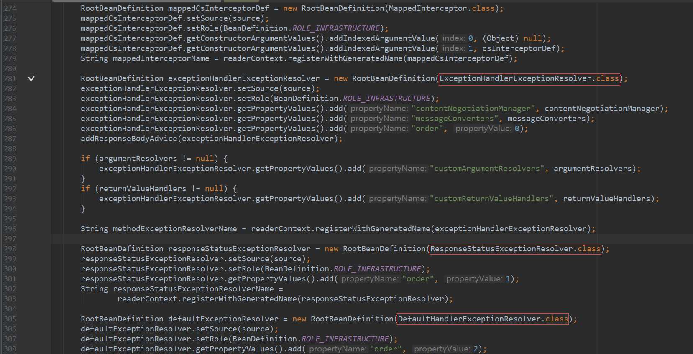This screenshot has width=693, height=354.
Task: Click the closing brace on line 294
Action: coord(83,209)
